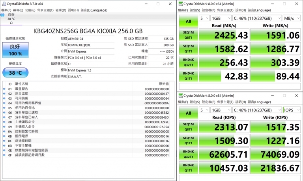Screen dimensions: 303x181
Task: Open 設定(S) menu in top CrystalDiskMark window
Action: (x=195, y=10)
